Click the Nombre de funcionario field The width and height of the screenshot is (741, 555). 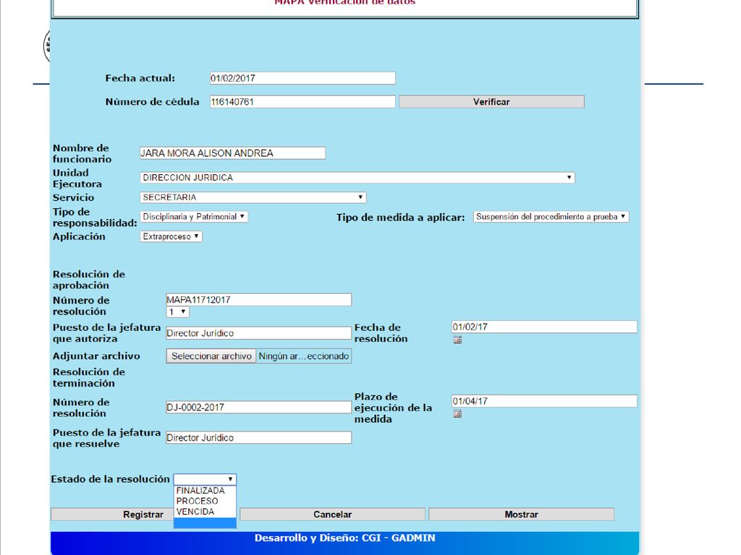point(232,153)
